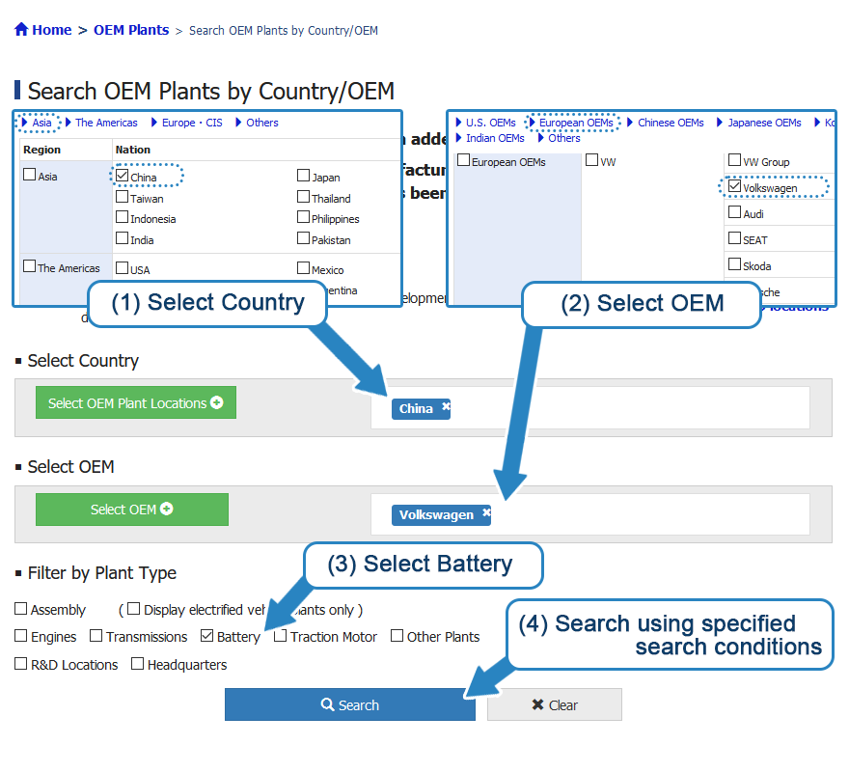
Task: Check the Audi checkbox
Action: [734, 212]
